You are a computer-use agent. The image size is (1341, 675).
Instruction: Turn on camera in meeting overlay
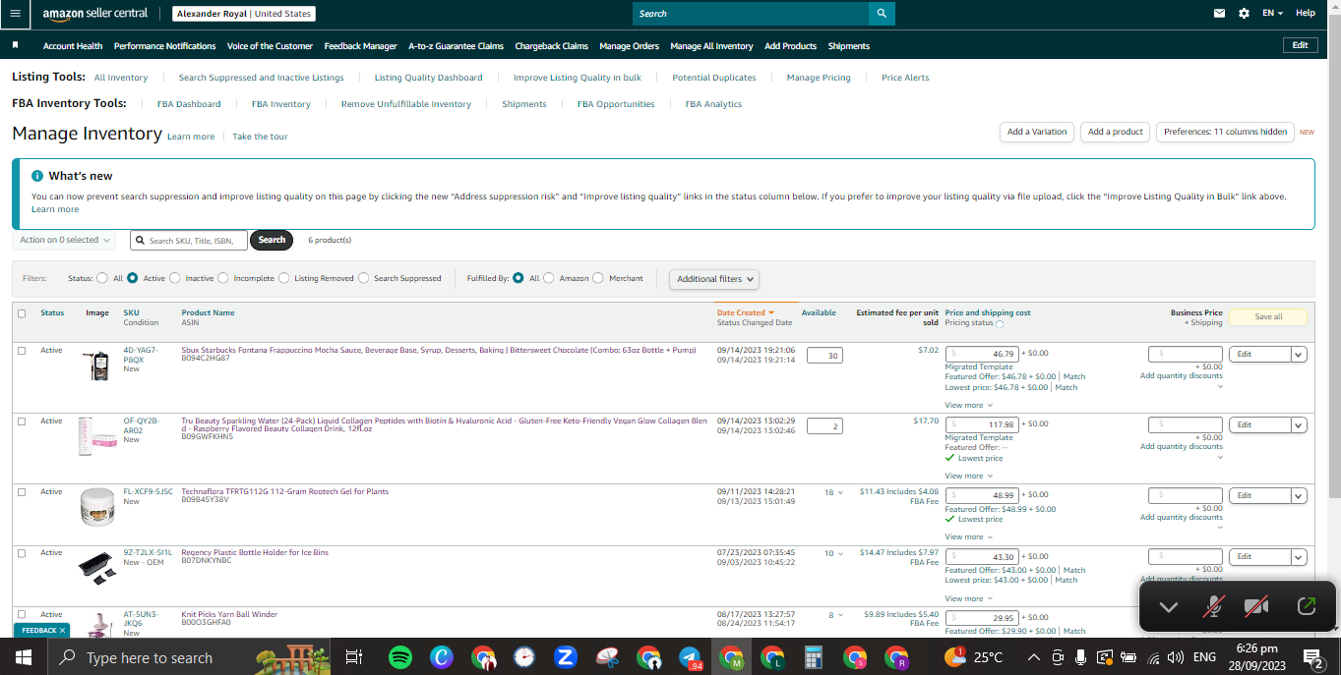(1256, 607)
